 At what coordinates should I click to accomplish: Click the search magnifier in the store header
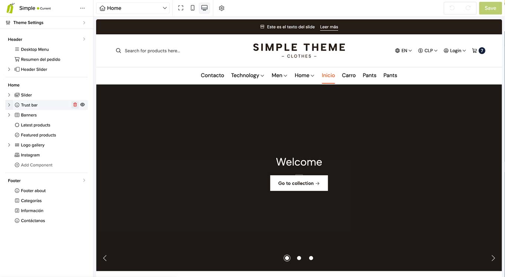point(118,50)
